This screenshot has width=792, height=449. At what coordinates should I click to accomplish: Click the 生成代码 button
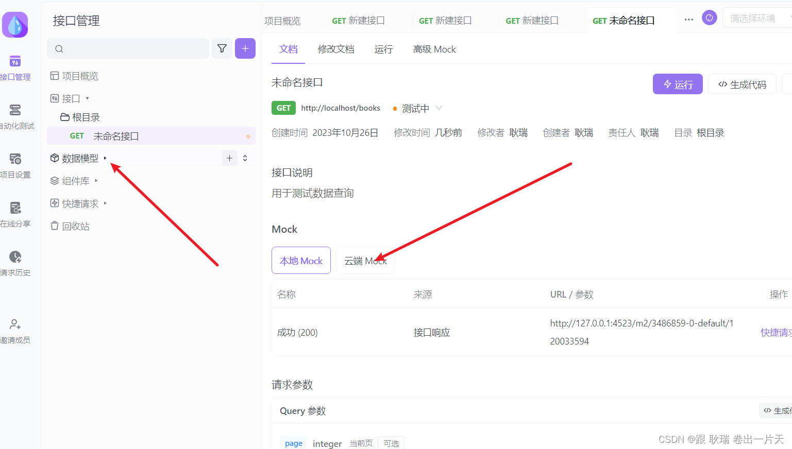click(x=742, y=84)
